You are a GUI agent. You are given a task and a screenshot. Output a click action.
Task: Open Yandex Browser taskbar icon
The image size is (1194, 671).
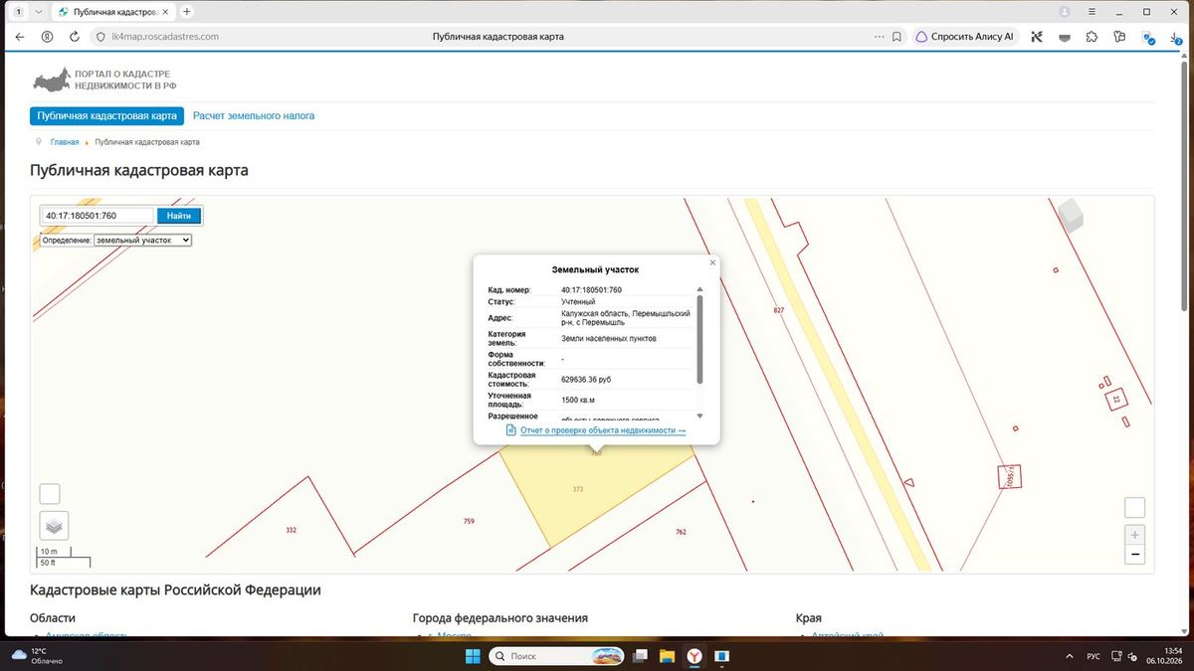[x=694, y=656]
